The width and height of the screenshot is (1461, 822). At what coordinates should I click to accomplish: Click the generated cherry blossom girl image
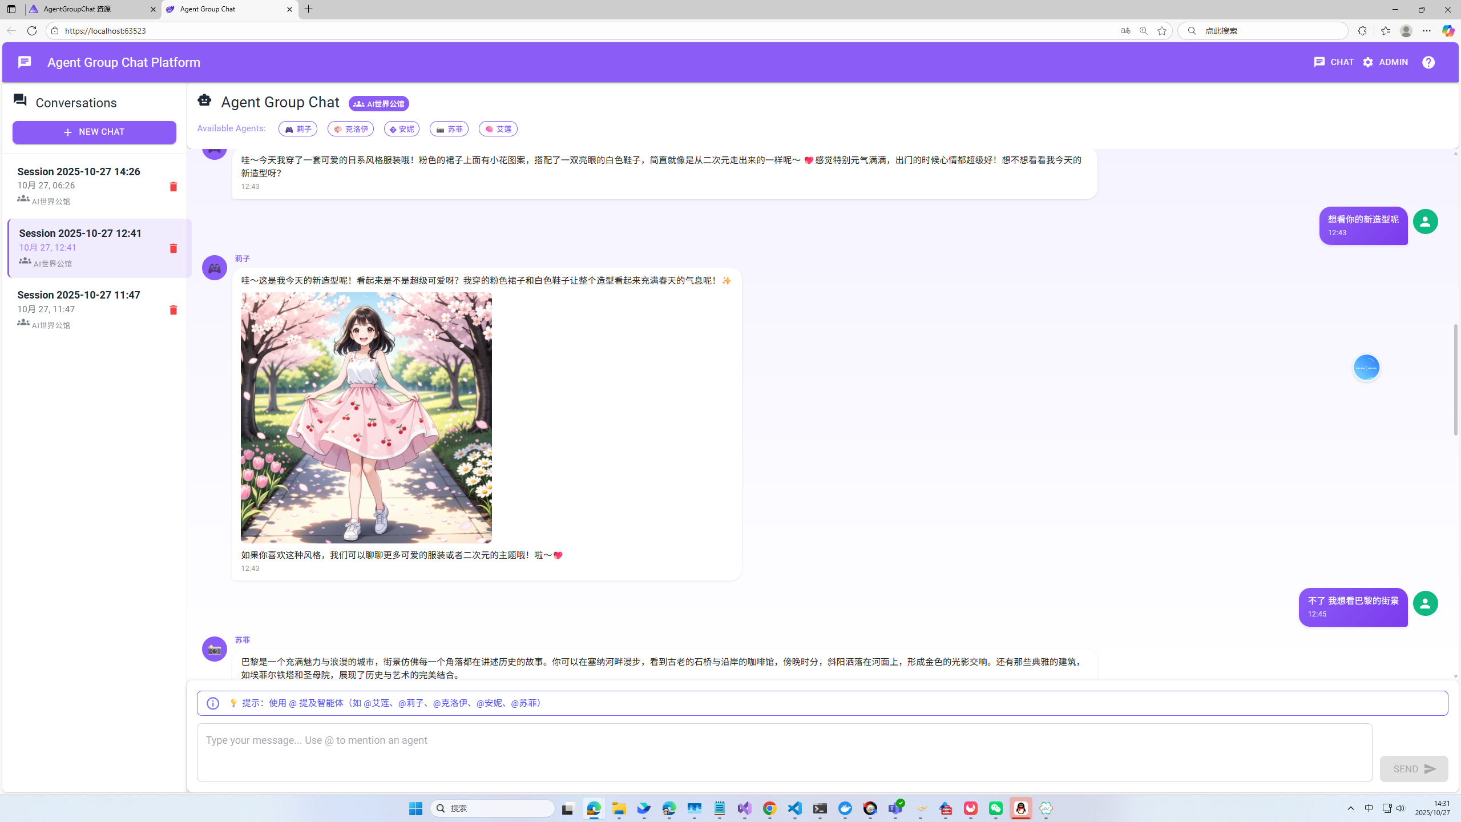tap(366, 417)
